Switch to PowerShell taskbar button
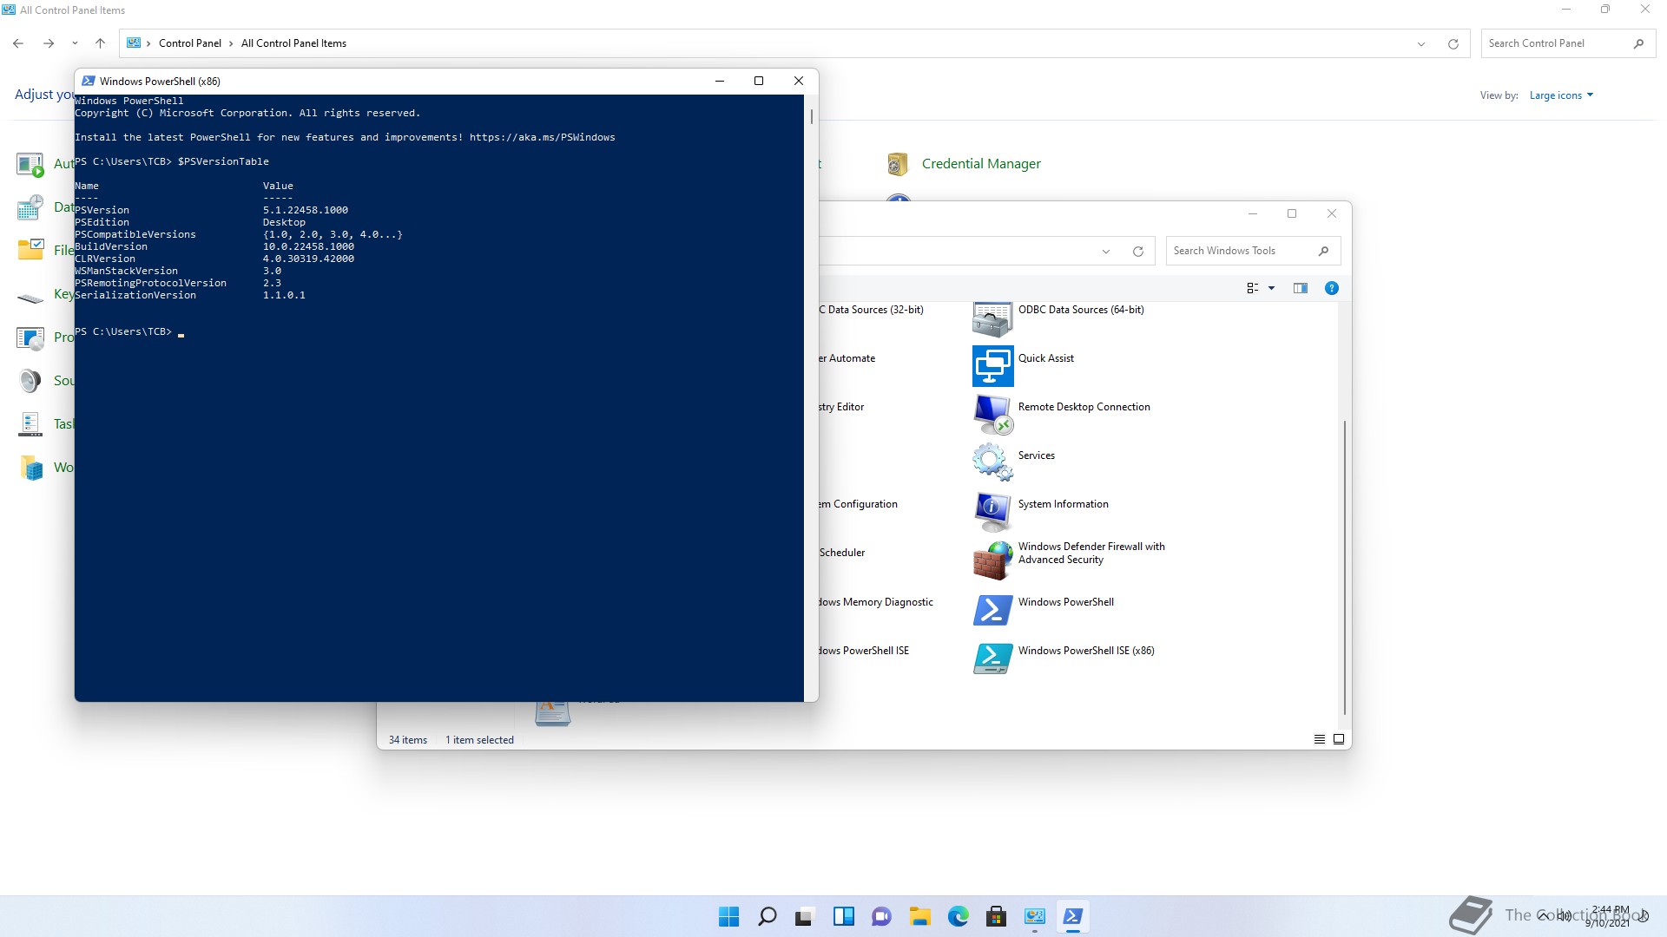The height and width of the screenshot is (937, 1667). [1072, 916]
